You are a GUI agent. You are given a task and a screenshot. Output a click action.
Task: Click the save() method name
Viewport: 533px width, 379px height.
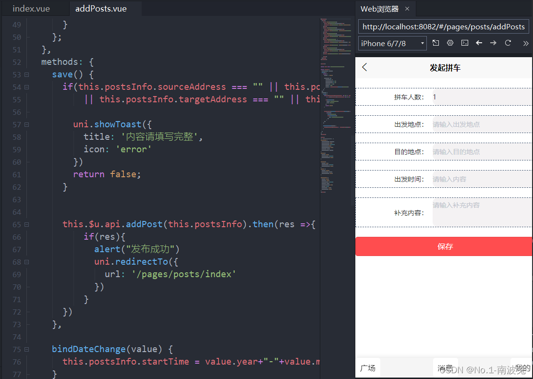(x=67, y=74)
